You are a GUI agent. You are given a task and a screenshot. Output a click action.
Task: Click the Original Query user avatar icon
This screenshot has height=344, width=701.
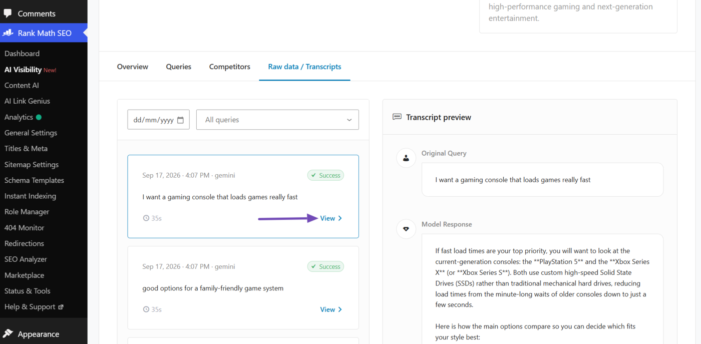pos(406,158)
